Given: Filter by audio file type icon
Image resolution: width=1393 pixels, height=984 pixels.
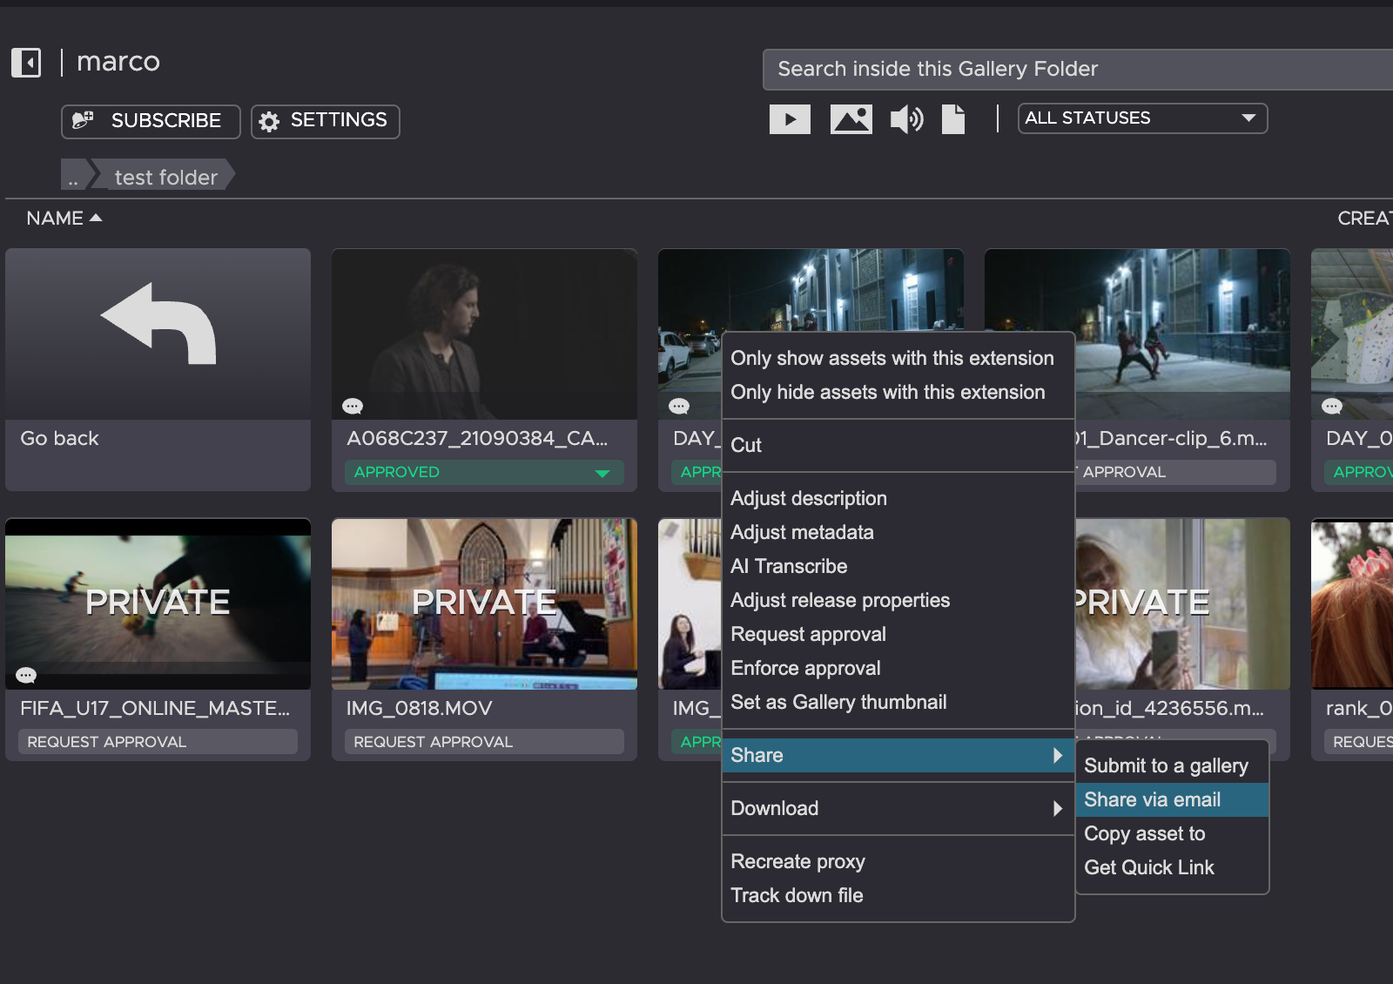Looking at the screenshot, I should (x=906, y=119).
